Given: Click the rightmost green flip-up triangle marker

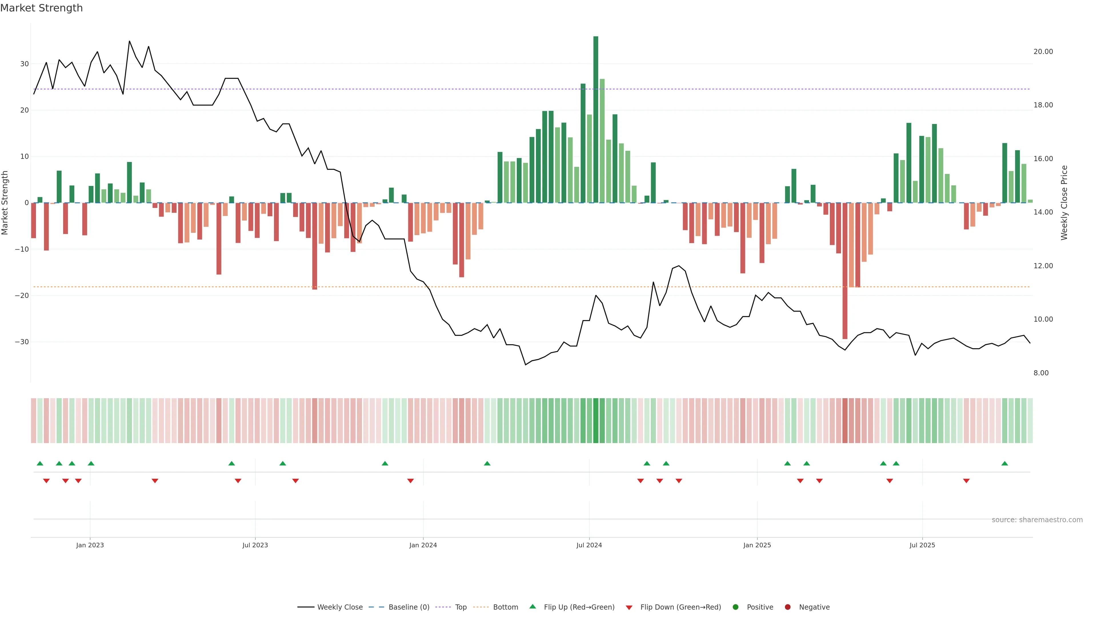Looking at the screenshot, I should click(1005, 463).
